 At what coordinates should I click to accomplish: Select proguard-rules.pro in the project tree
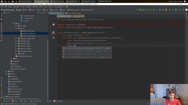point(19,69)
